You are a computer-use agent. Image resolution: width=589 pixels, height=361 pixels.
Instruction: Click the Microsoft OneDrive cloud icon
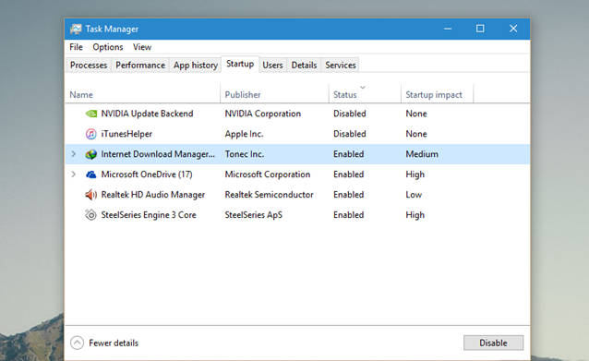click(x=90, y=174)
